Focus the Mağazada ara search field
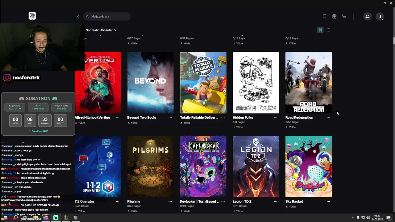The width and height of the screenshot is (395, 222). coord(107,16)
